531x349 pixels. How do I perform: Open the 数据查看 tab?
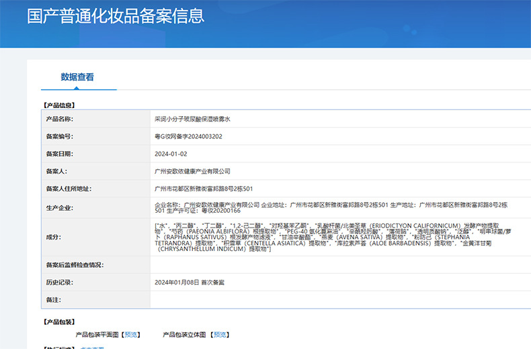click(77, 77)
